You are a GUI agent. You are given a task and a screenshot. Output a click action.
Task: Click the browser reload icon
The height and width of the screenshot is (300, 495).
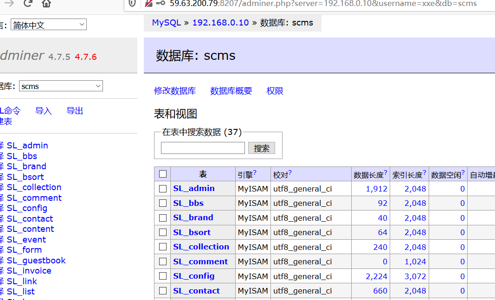(28, 3)
